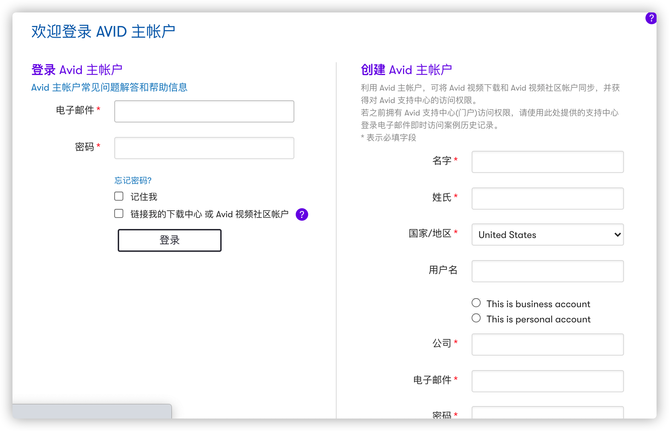The width and height of the screenshot is (669, 431).
Task: Focus the 名字 first name field
Action: [x=547, y=162]
